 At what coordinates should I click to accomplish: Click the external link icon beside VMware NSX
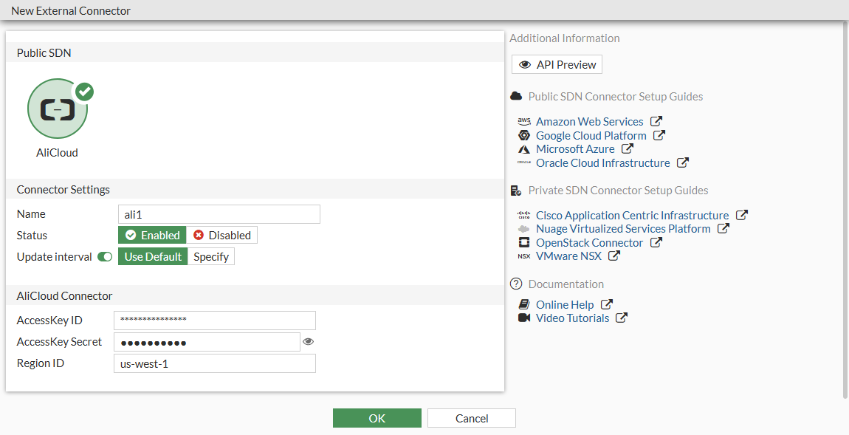click(613, 256)
